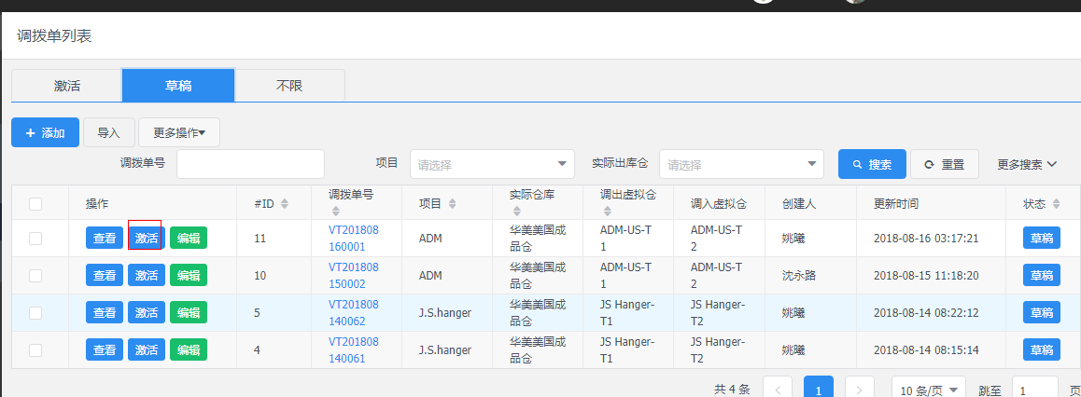Click creator 沈永路 cell
This screenshot has width=1081, height=397.
(x=799, y=275)
